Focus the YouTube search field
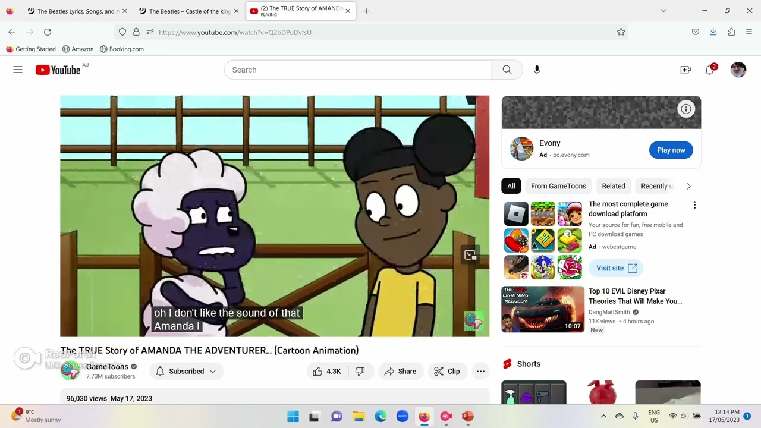 (358, 70)
